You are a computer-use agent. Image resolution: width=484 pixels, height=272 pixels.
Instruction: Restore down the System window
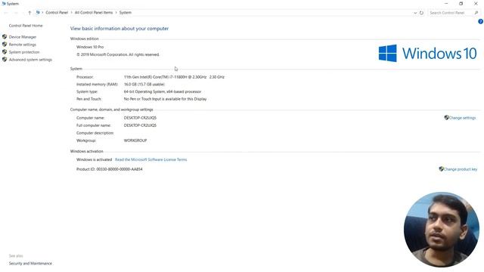click(461, 4)
